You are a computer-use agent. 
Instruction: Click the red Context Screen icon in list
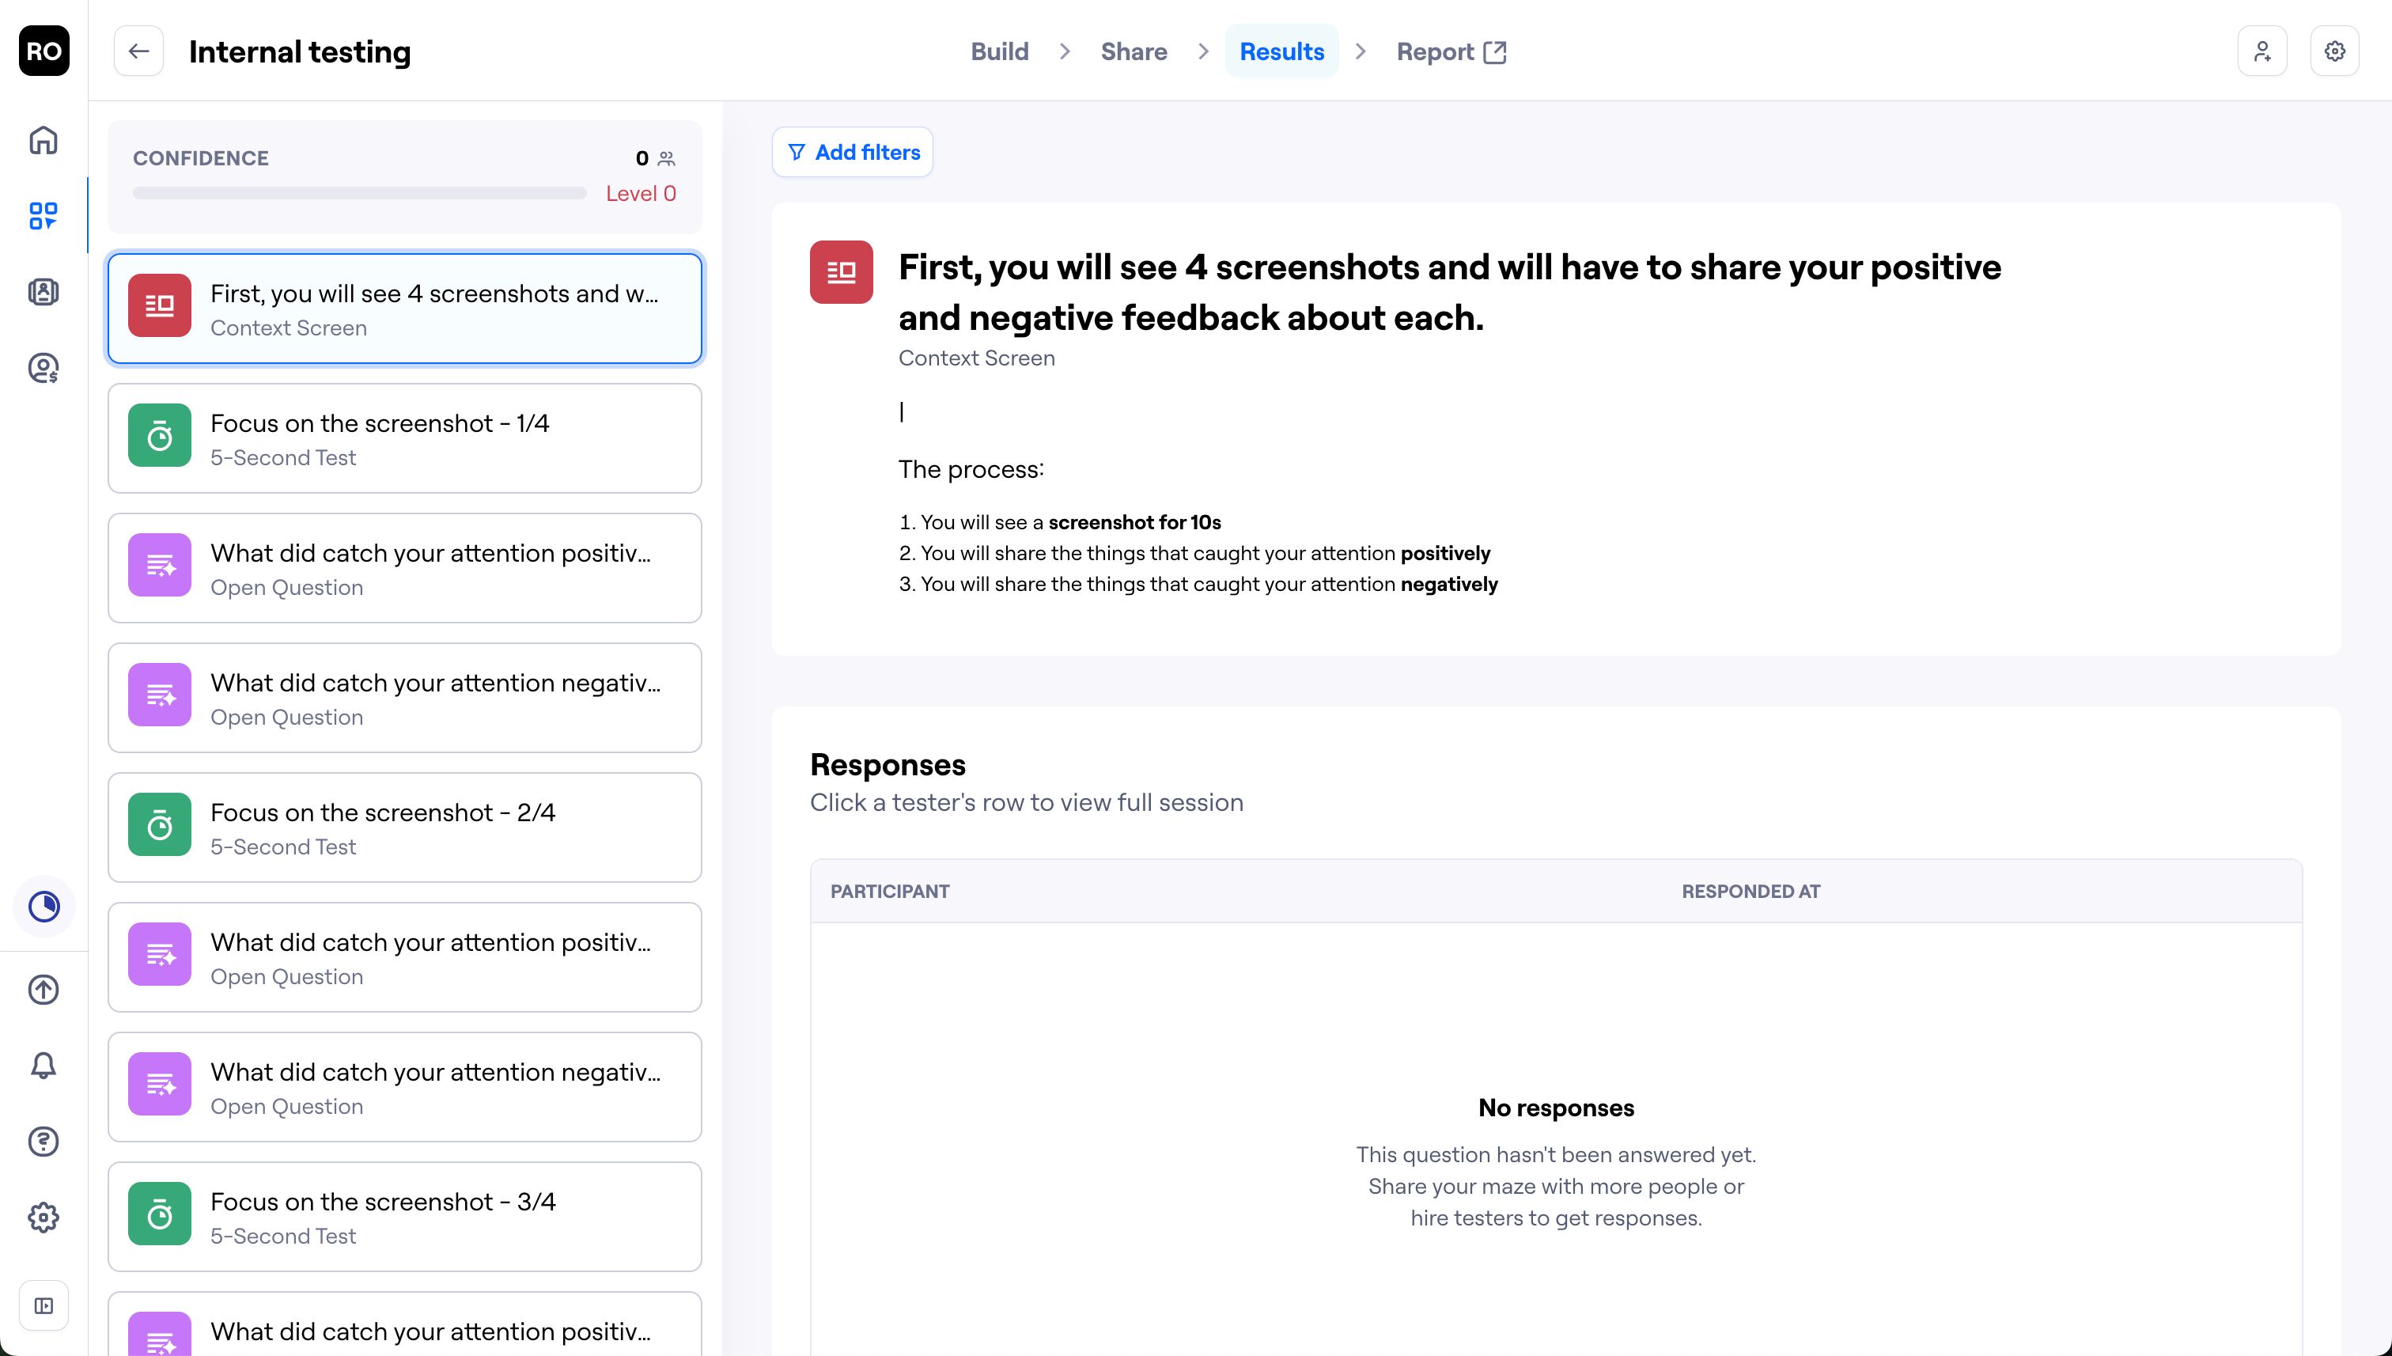point(159,305)
